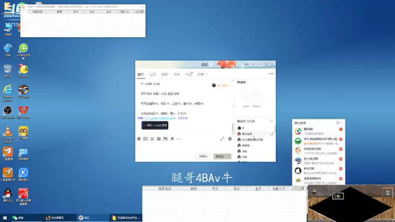Screen dimensions: 395x222
Task: Open the VLC media player desktop icon
Action: click(8, 135)
